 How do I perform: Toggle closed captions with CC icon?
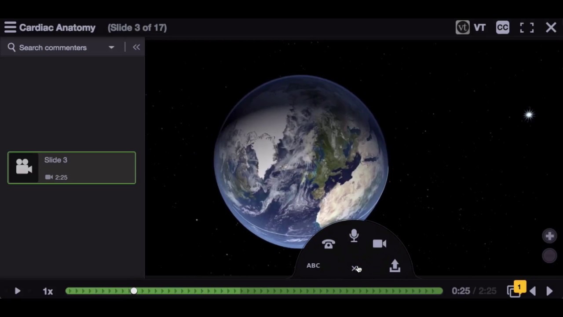pos(502,27)
